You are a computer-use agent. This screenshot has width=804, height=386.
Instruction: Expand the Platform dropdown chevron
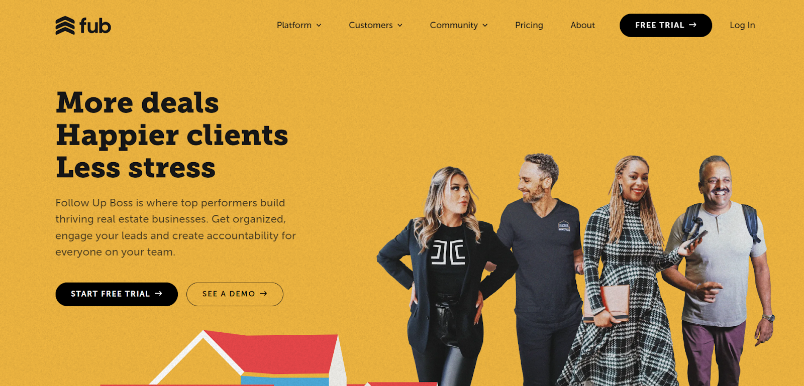coord(319,26)
